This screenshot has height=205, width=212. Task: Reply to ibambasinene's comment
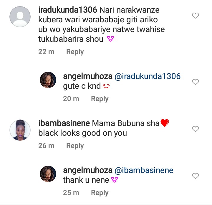(75, 146)
